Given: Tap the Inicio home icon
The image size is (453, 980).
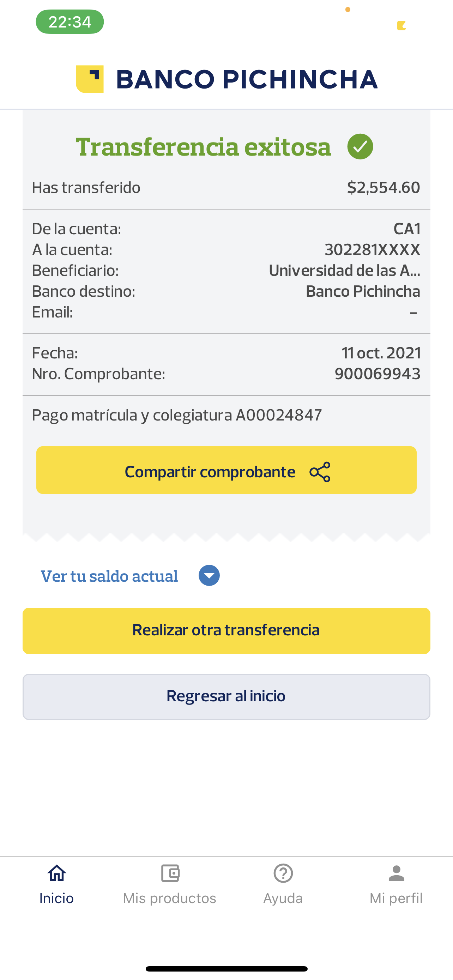Looking at the screenshot, I should point(57,873).
